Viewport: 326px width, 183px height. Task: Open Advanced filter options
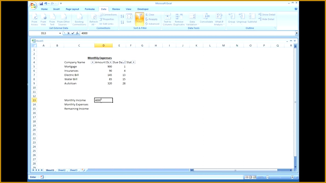(x=152, y=24)
